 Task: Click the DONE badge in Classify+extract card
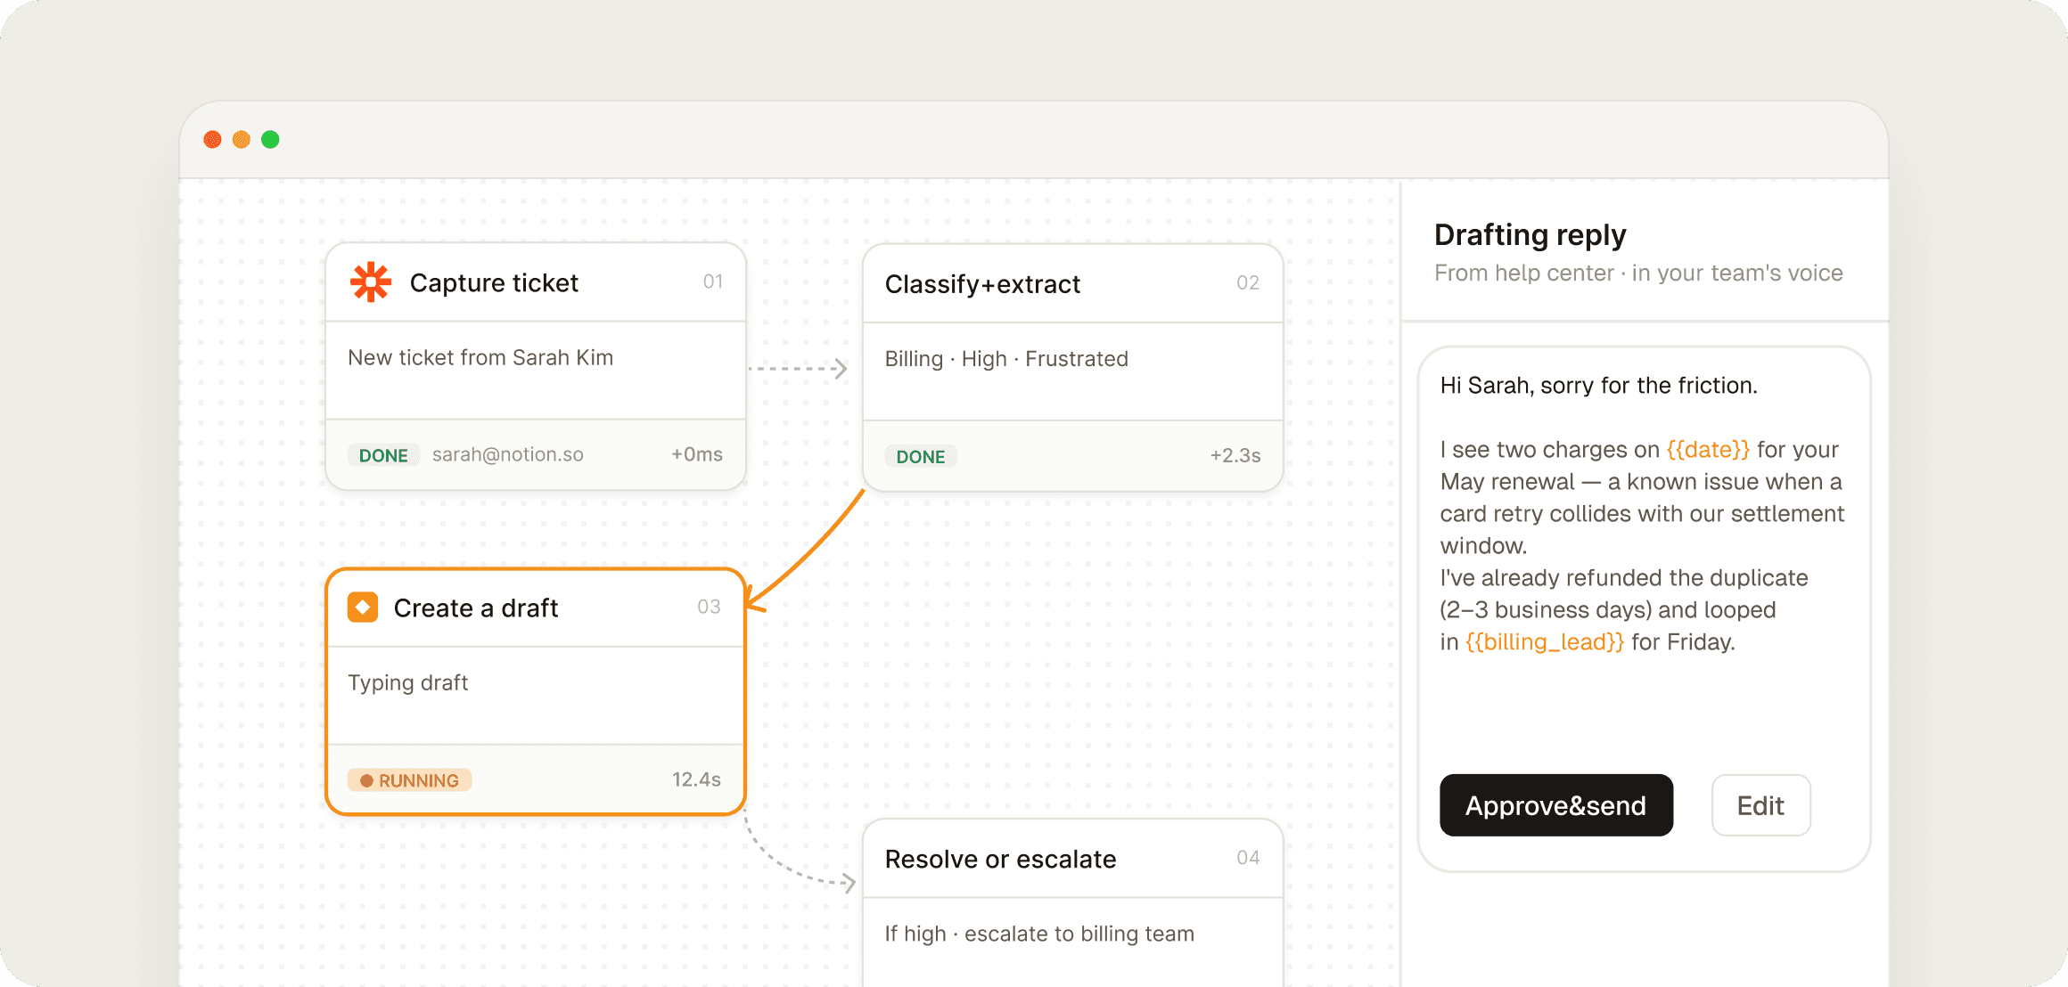tap(921, 457)
